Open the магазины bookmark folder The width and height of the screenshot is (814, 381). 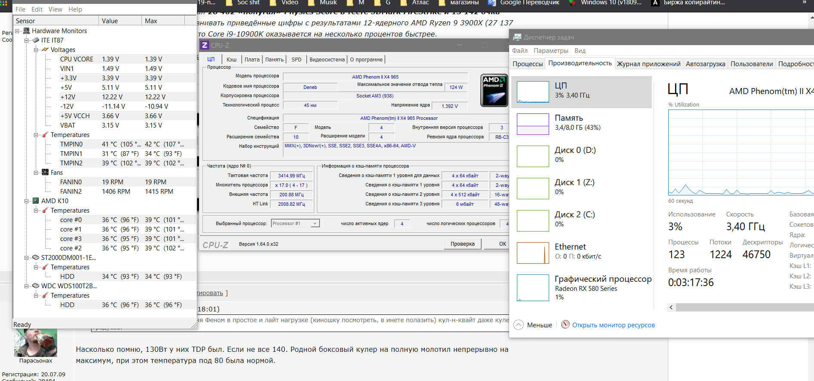pos(458,3)
